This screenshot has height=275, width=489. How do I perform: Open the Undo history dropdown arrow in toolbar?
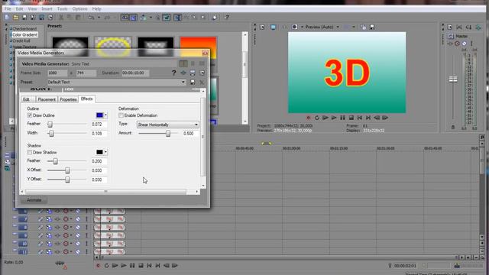(x=99, y=18)
